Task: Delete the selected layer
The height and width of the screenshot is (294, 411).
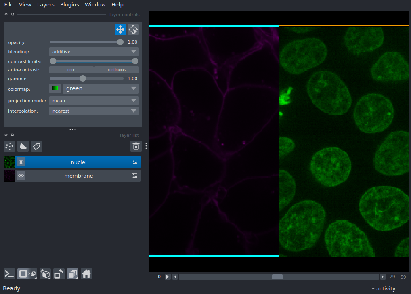Action: [136, 146]
